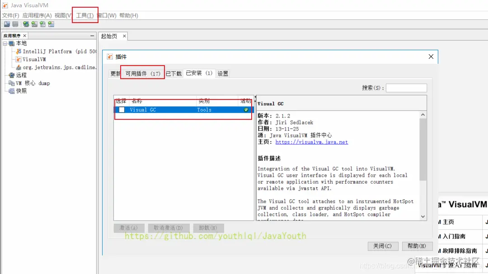Collapse the 本地 tree node

pos(5,43)
